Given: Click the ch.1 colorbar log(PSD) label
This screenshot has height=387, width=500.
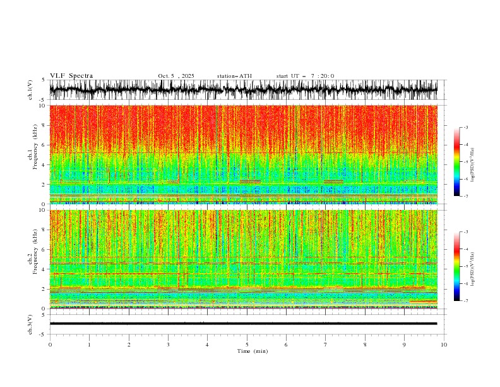Looking at the screenshot, I should [x=473, y=165].
